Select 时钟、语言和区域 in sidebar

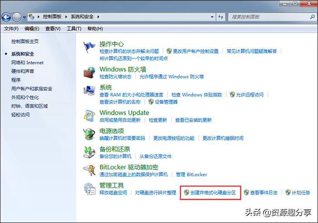click(x=30, y=106)
